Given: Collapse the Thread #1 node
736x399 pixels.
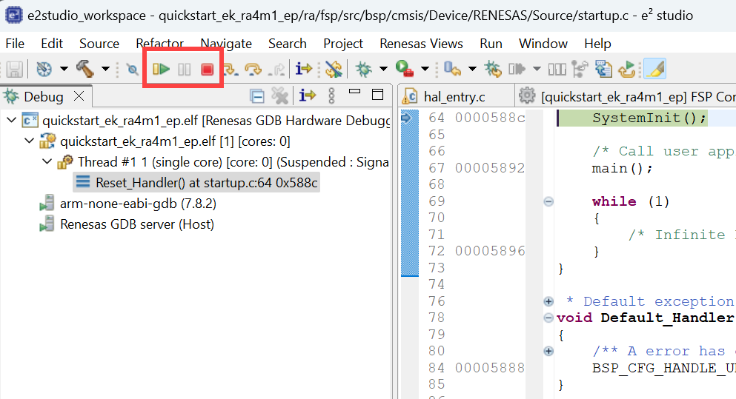Looking at the screenshot, I should point(47,161).
